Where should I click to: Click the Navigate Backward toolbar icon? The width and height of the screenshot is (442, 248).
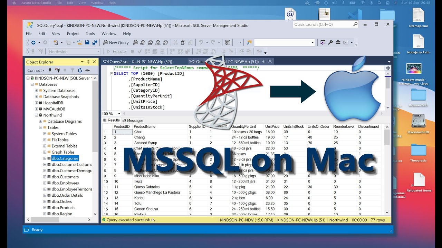pos(33,42)
